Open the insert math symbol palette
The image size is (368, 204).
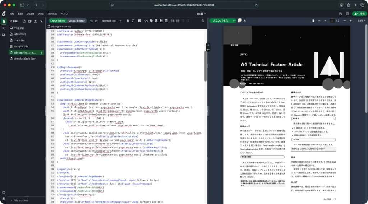139,21
